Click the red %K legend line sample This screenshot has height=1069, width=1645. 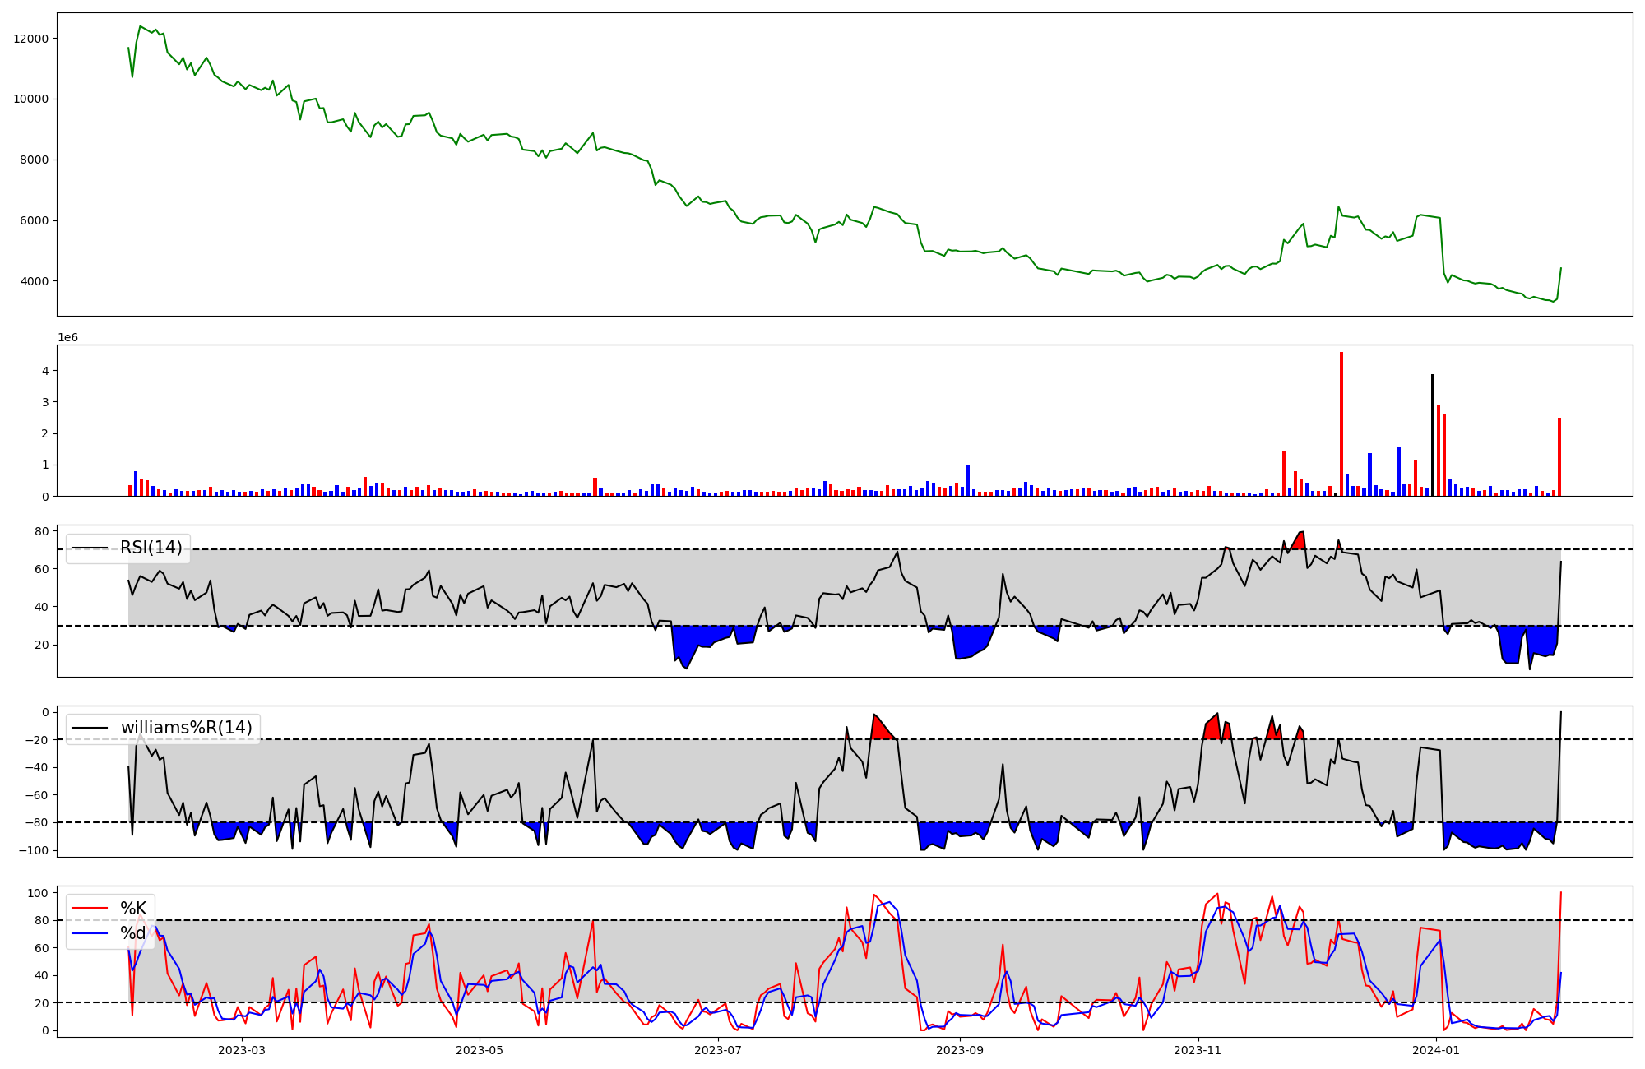pyautogui.click(x=90, y=908)
